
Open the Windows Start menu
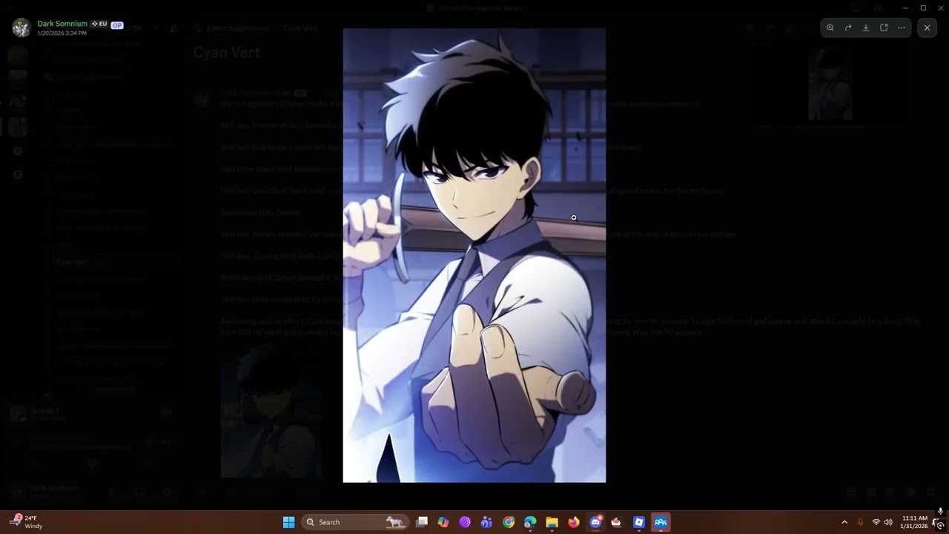pos(288,522)
